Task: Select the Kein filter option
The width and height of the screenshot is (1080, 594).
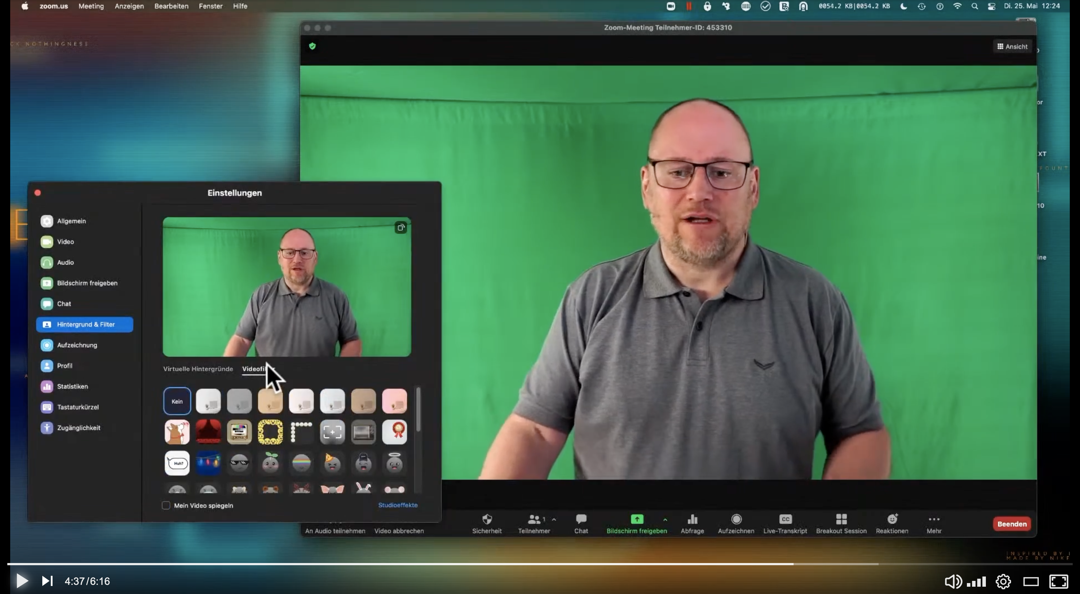Action: point(177,401)
